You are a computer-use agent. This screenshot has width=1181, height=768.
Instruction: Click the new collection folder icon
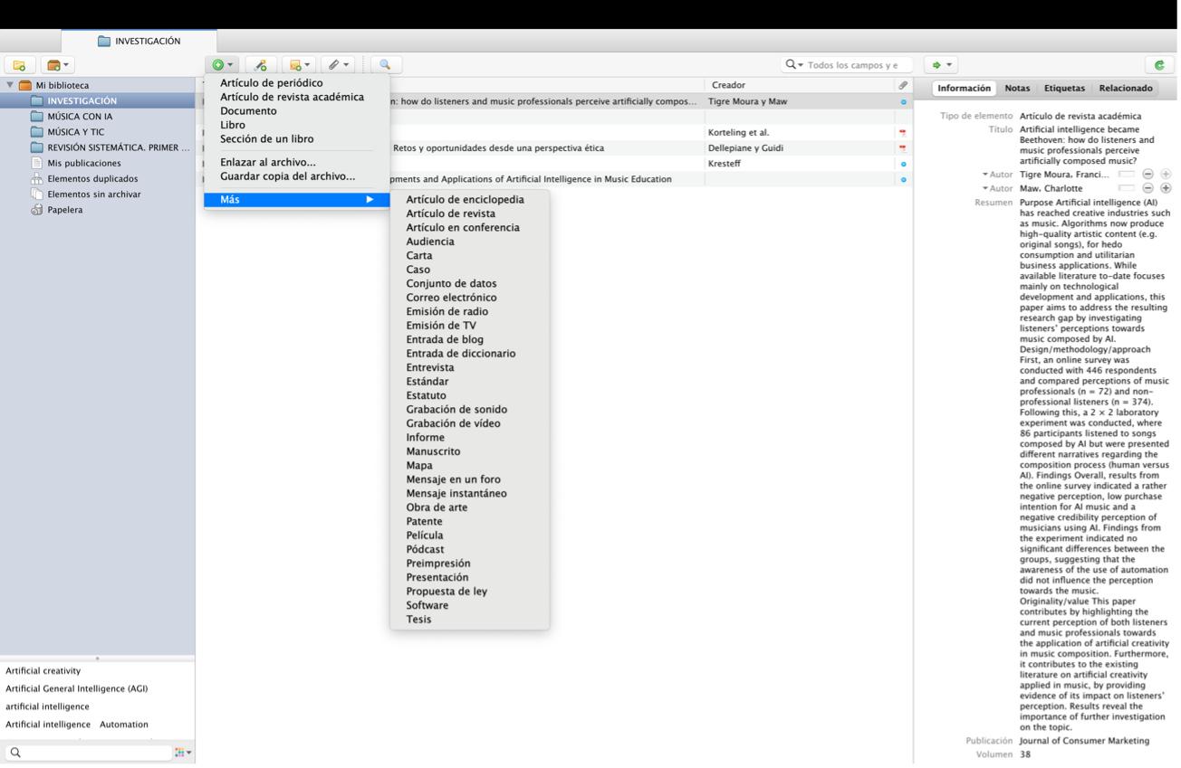[19, 65]
